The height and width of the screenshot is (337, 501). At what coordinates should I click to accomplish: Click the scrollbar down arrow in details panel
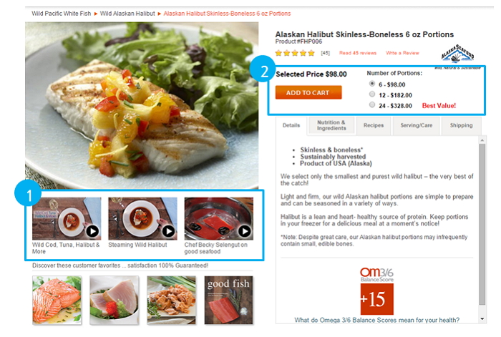[x=482, y=319]
